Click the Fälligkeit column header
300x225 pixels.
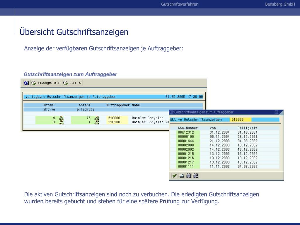pos(247,128)
